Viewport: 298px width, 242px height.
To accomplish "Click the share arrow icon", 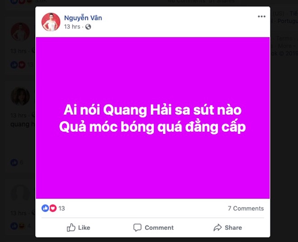I will point(218,228).
